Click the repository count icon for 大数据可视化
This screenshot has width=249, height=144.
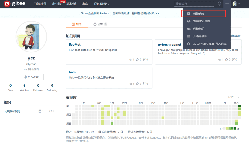point(40,111)
